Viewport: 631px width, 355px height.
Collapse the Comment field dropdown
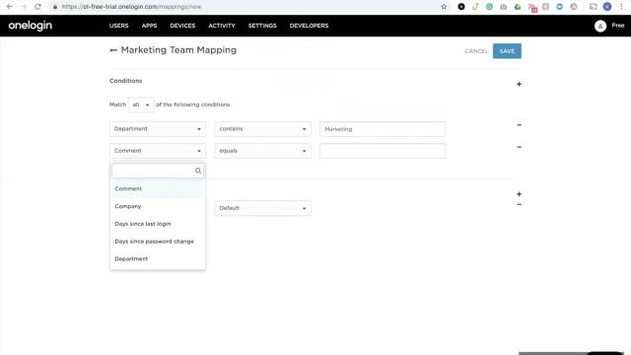[158, 151]
